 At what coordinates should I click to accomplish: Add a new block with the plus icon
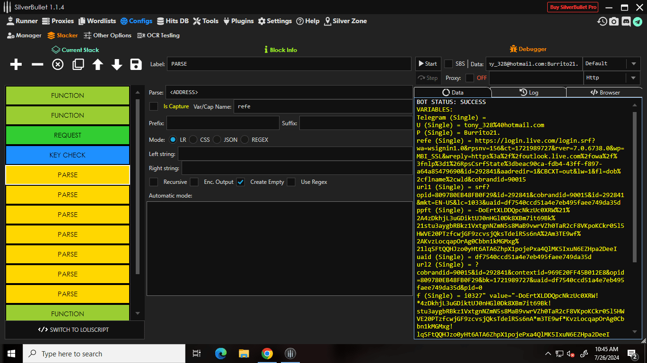tap(16, 64)
